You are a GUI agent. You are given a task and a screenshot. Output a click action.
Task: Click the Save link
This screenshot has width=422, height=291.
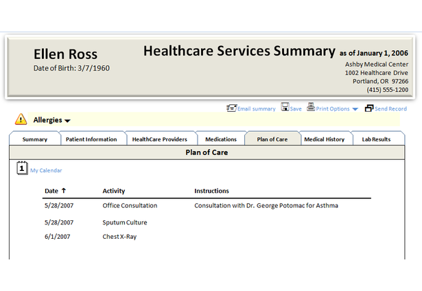296,108
